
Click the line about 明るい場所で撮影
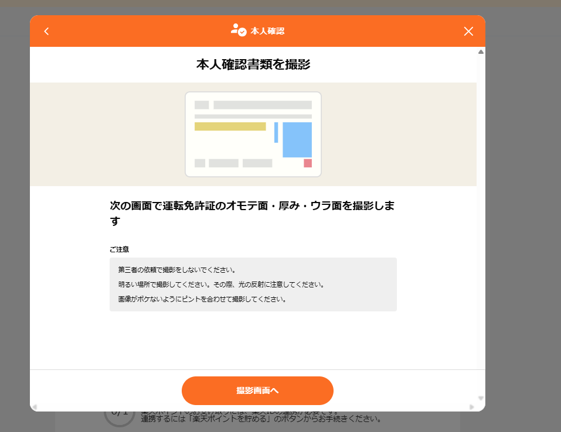tap(222, 284)
